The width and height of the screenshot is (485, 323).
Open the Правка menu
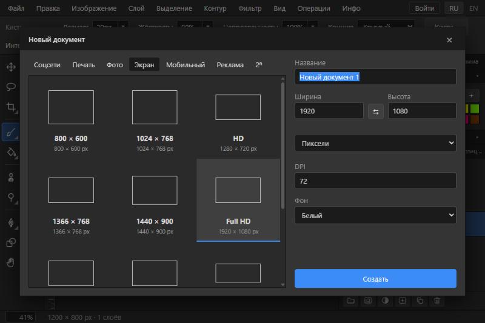[48, 8]
